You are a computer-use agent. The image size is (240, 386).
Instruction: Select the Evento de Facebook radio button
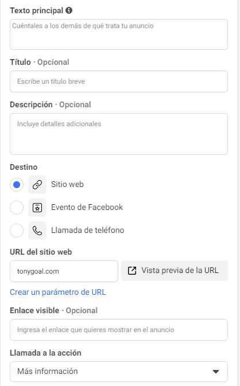tap(17, 208)
